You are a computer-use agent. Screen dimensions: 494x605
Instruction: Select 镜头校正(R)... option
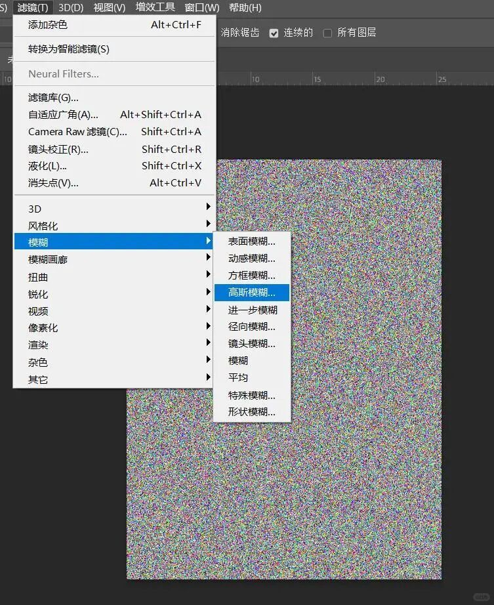point(114,149)
